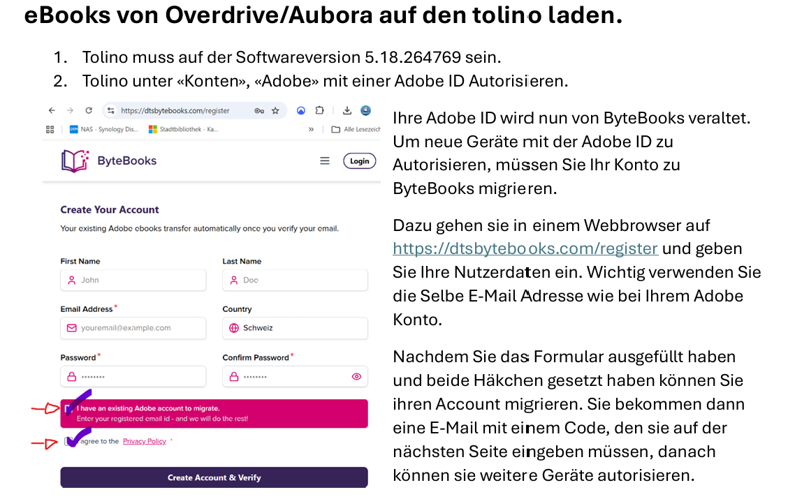
Task: Reload the page with the refresh icon
Action: pos(89,110)
